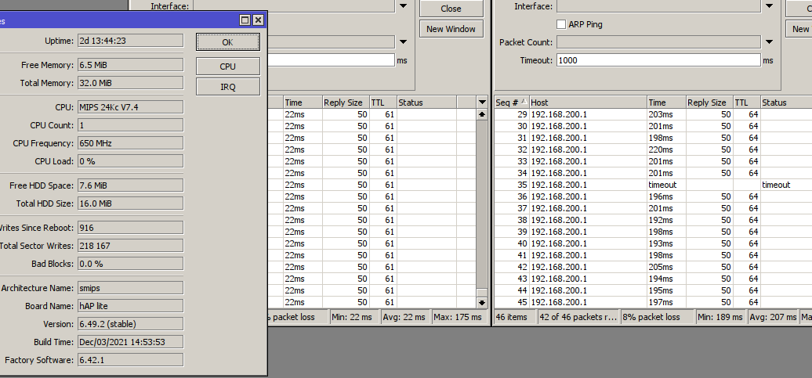812x378 pixels.
Task: Sort right ping table by Time column
Action: [666, 103]
